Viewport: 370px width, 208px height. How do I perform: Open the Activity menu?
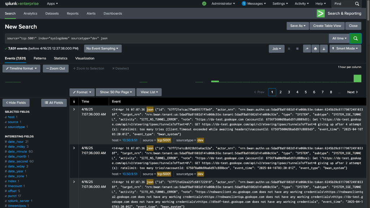tap(302, 4)
